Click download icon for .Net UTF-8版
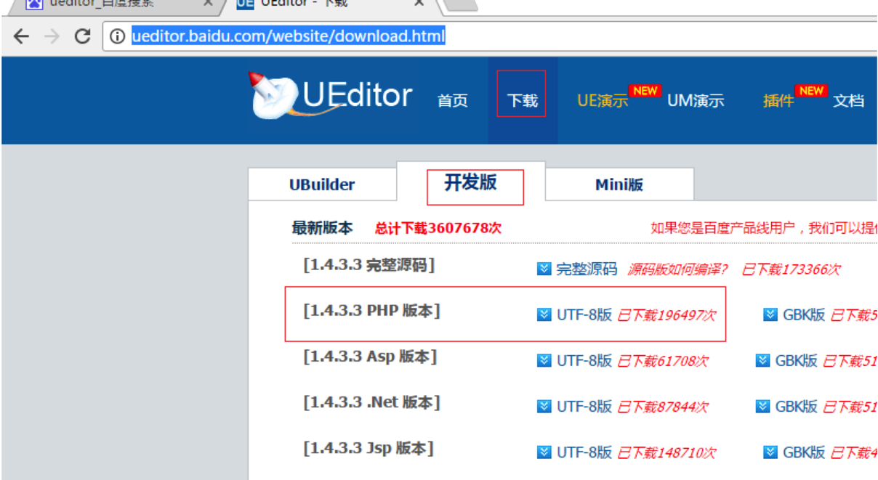 [x=544, y=407]
